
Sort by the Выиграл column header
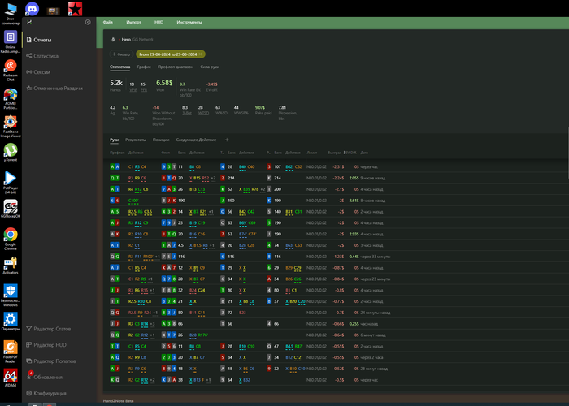[335, 153]
